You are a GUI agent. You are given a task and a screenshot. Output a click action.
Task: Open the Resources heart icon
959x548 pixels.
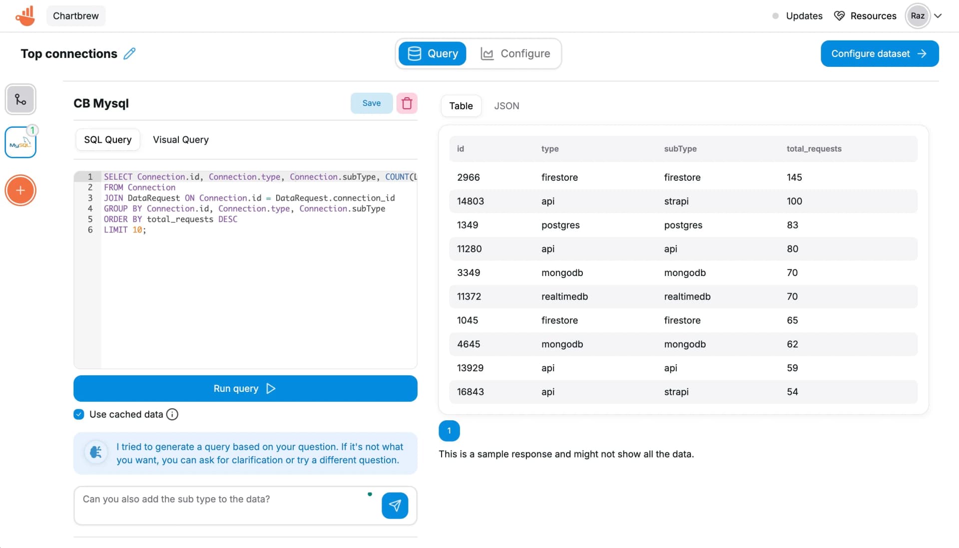(839, 16)
